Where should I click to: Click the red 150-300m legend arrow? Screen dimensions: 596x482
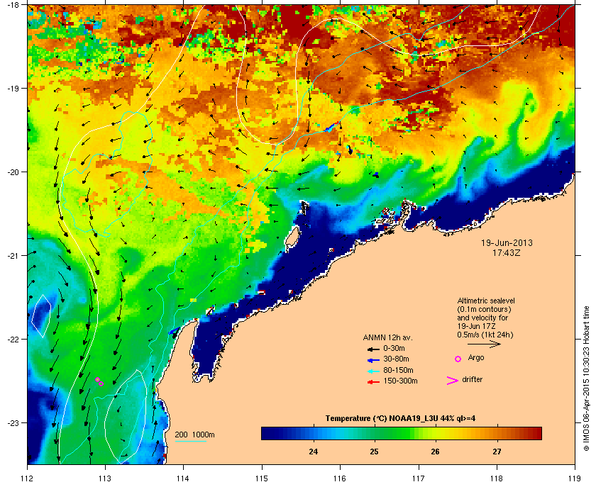(x=373, y=382)
